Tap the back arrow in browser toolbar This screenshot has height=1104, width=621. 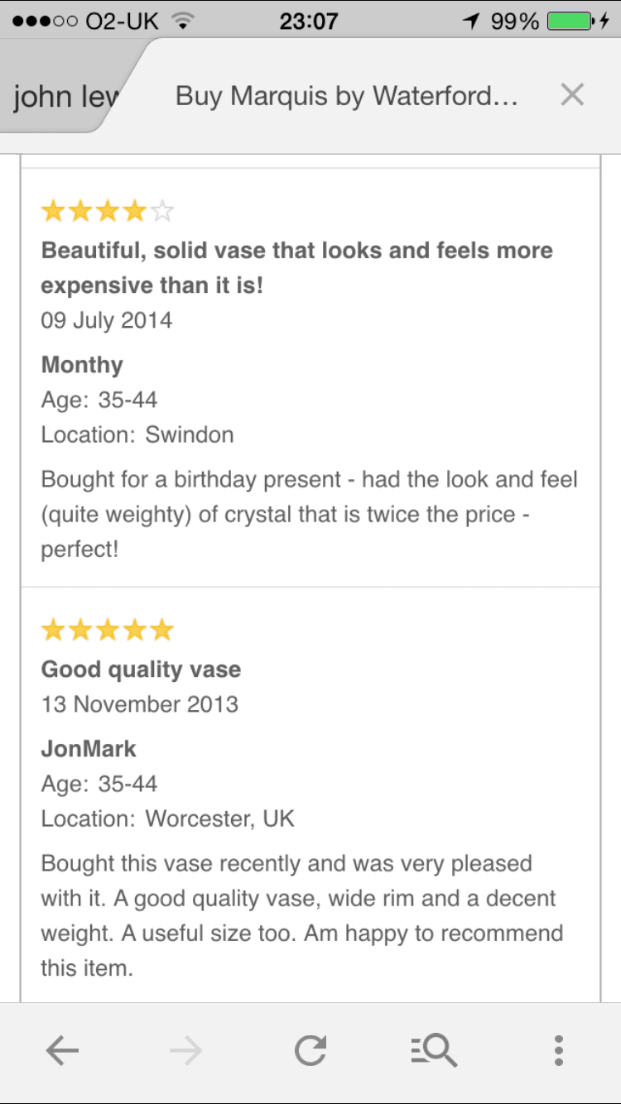62,1051
